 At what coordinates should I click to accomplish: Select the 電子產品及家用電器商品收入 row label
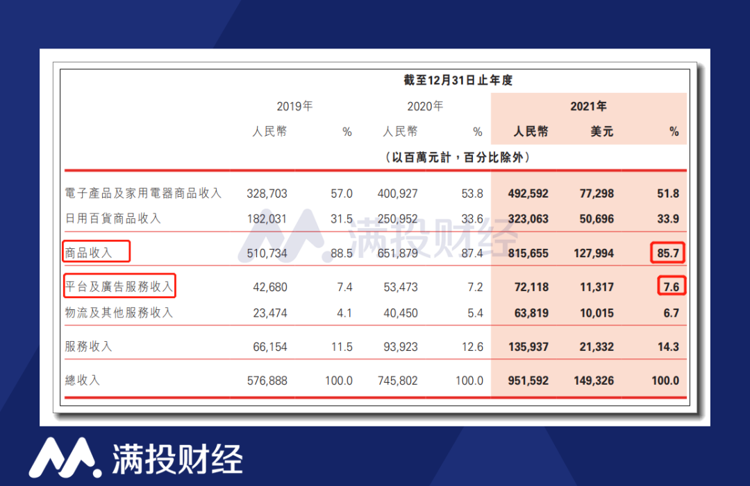143,193
